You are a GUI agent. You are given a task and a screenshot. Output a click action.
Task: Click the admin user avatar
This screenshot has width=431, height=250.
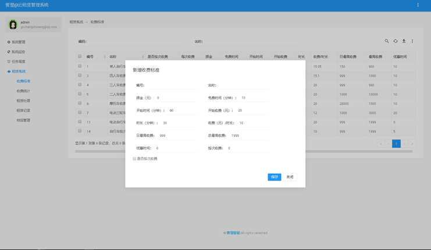pos(13,24)
